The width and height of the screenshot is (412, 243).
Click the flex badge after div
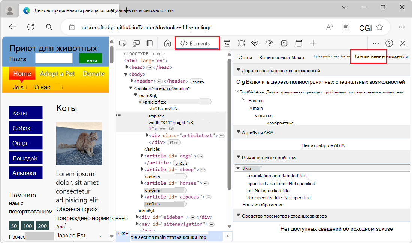tap(173, 142)
